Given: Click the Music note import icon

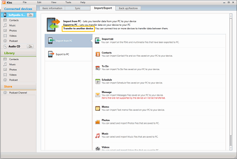Looking at the screenshot, I should (97, 135).
